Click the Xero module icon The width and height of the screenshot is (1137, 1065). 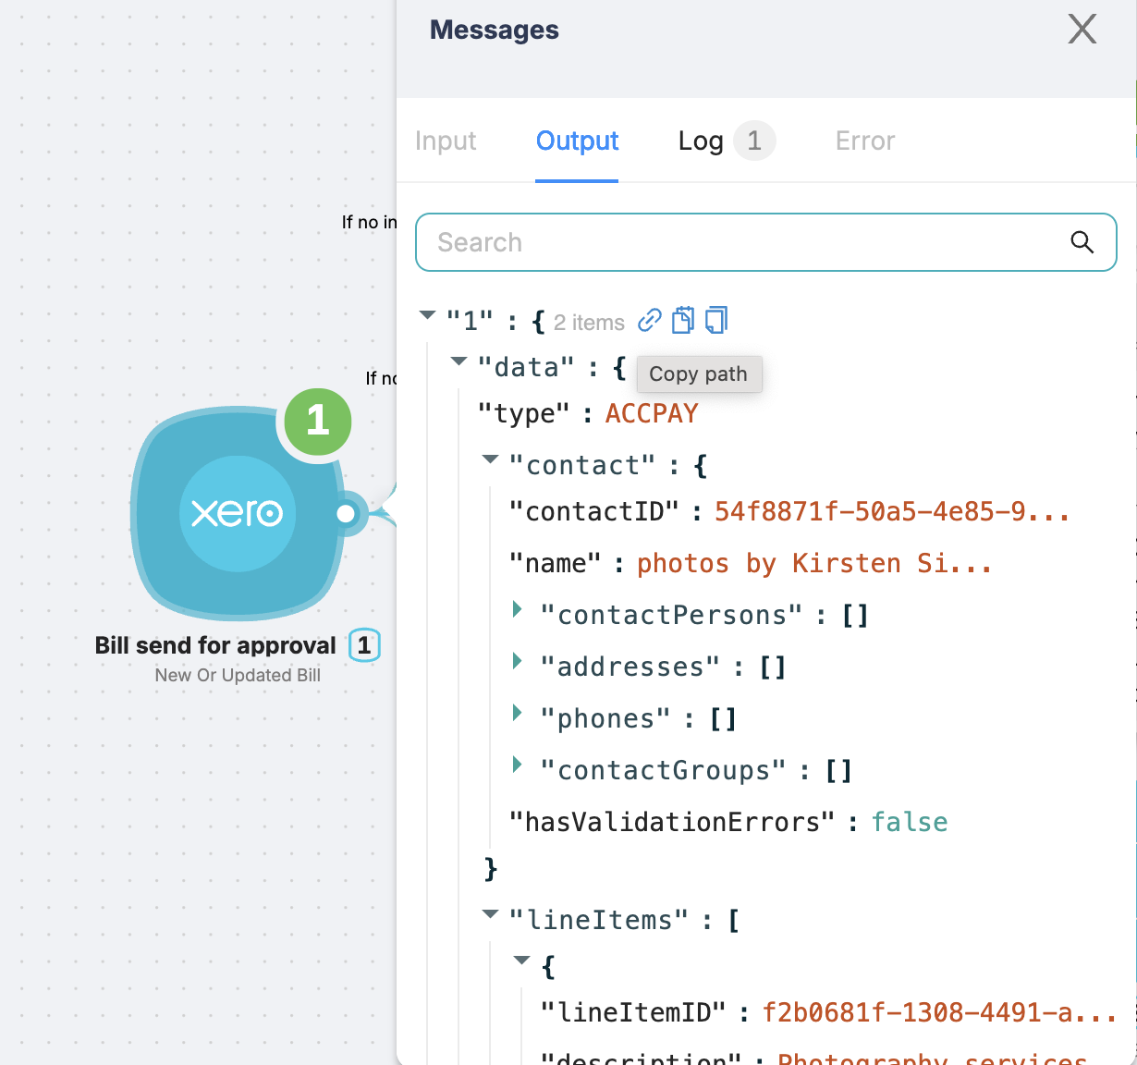coord(238,513)
